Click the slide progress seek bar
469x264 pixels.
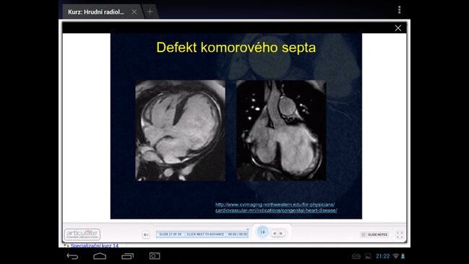(x=202, y=234)
